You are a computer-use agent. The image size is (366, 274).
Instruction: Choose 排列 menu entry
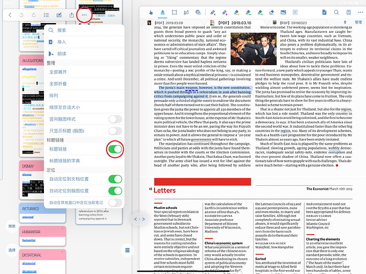[84, 95]
